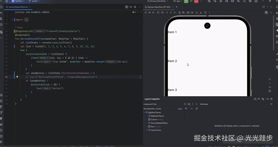Rotate emulator left
Screen dimensions: 278x147
click(158, 12)
